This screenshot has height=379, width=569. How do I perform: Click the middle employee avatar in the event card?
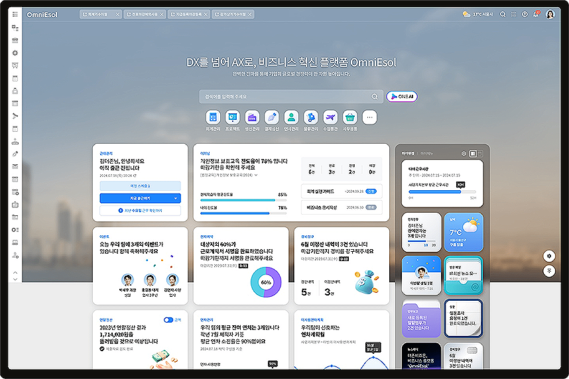coord(150,280)
